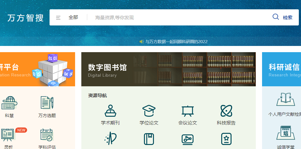Select the 全部 search scope label
Screen dimensions: 301x149
(x=73, y=17)
